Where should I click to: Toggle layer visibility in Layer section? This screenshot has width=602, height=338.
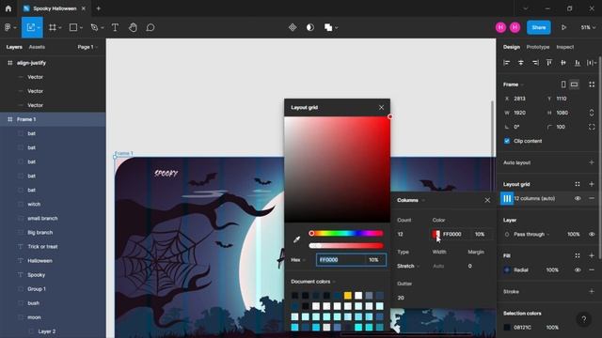592,234
